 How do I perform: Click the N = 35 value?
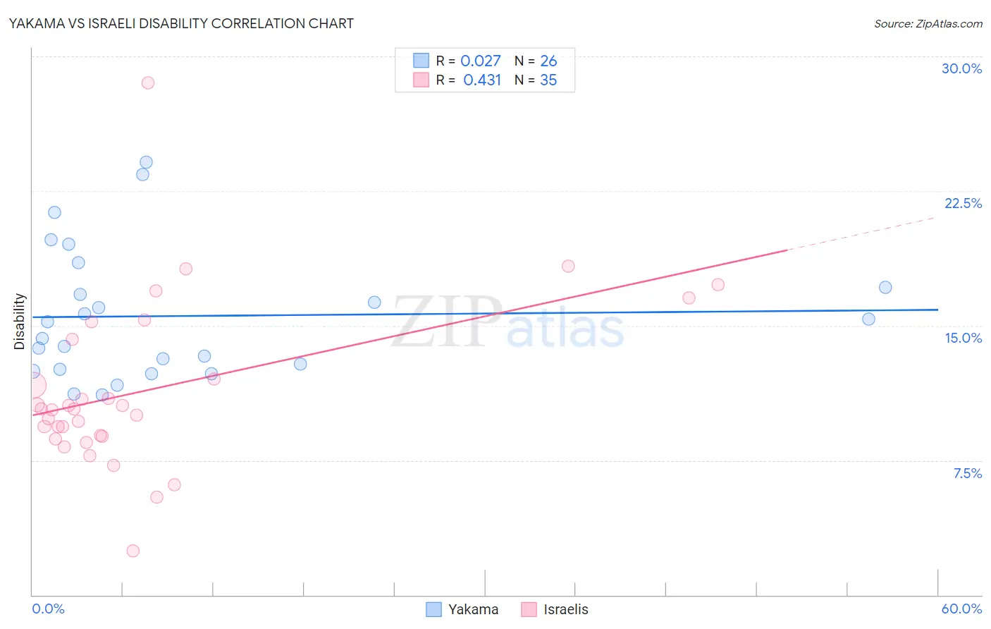(536, 80)
